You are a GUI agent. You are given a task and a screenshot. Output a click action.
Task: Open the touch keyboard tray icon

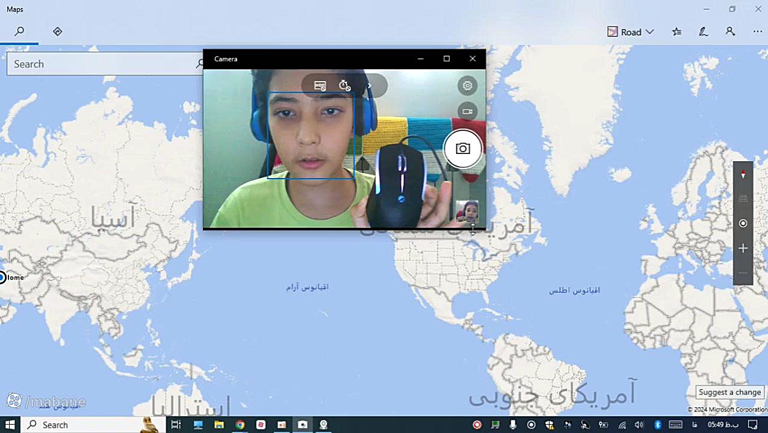coord(675,425)
